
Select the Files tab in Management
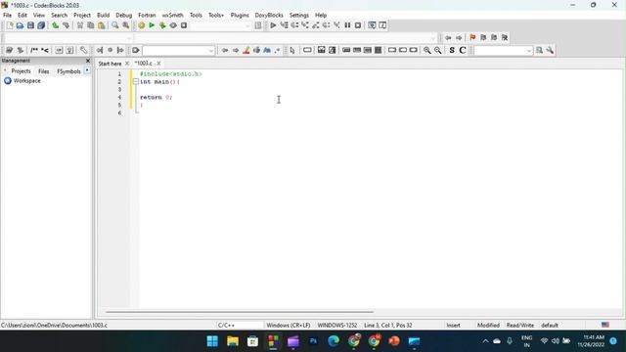pyautogui.click(x=43, y=71)
